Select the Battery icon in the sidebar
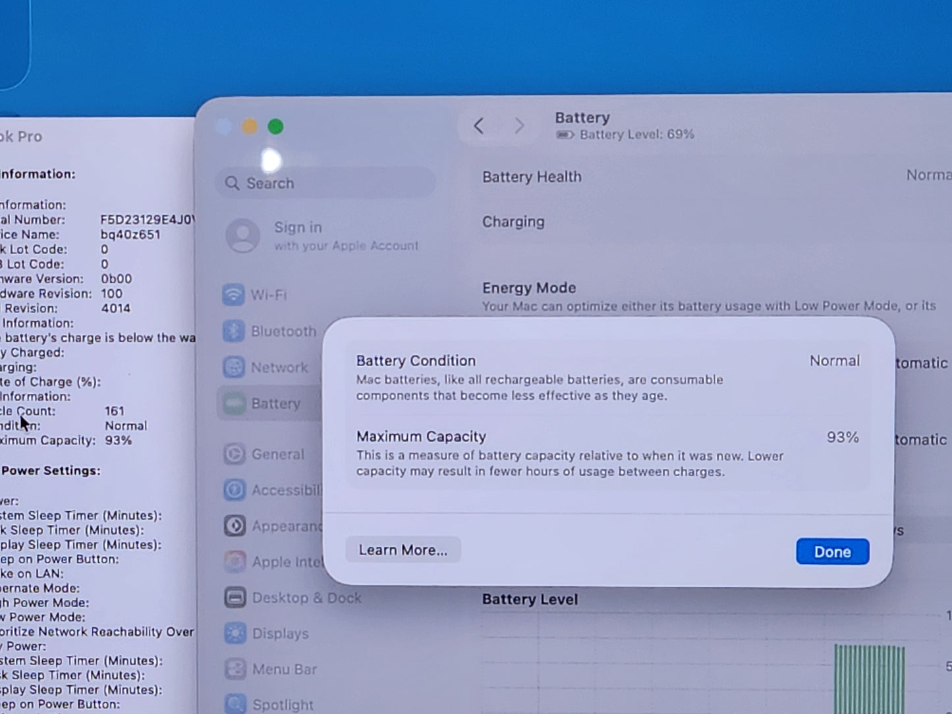This screenshot has width=952, height=714. pos(233,403)
